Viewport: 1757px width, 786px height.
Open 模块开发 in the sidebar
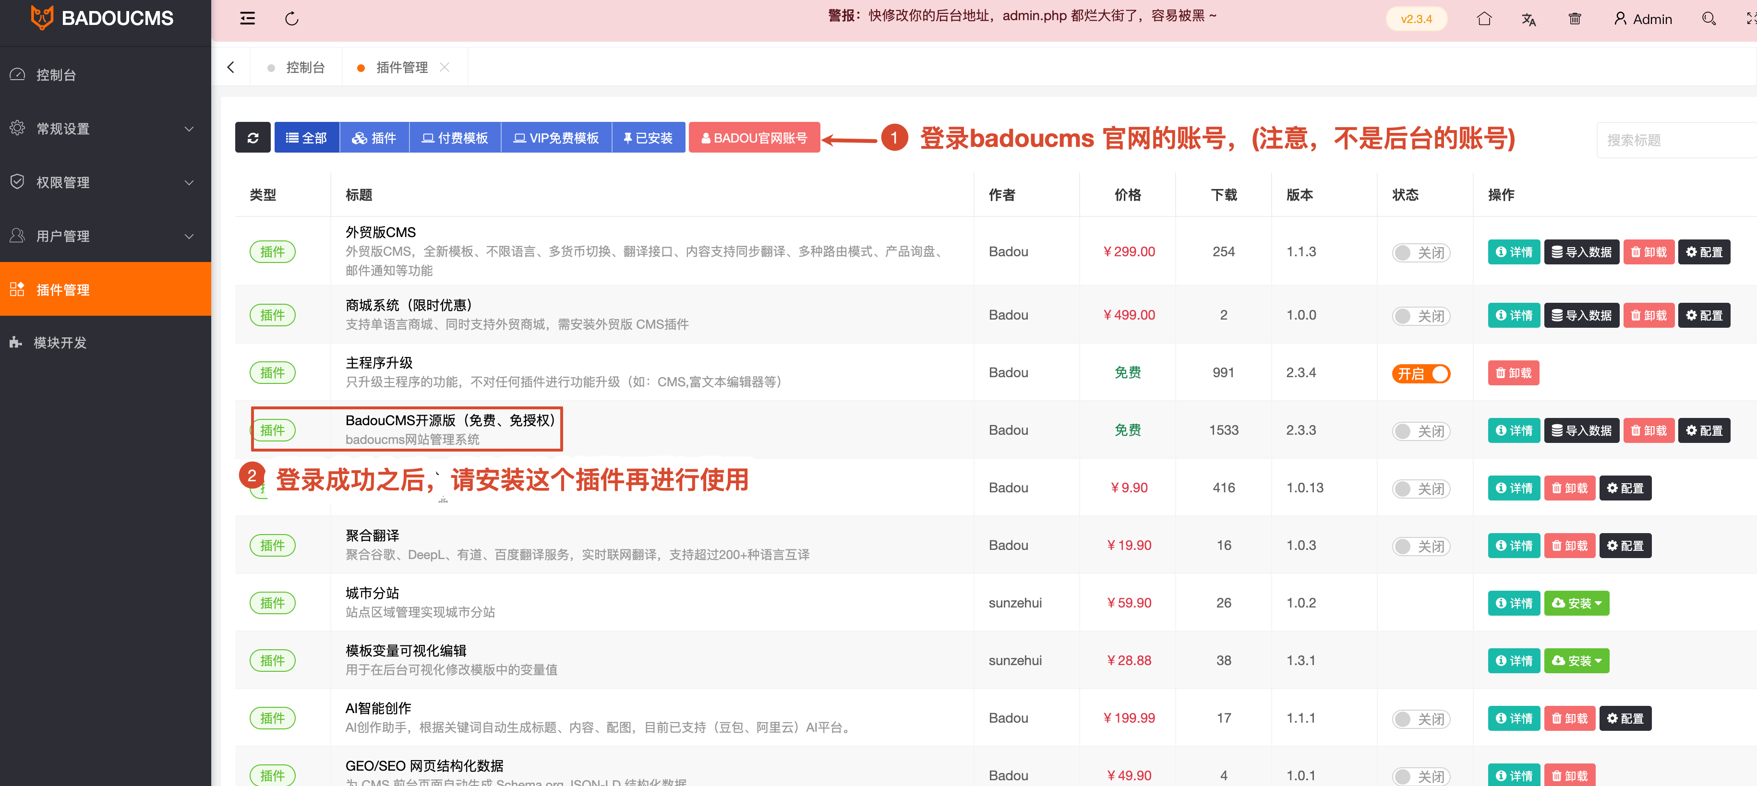tap(106, 342)
